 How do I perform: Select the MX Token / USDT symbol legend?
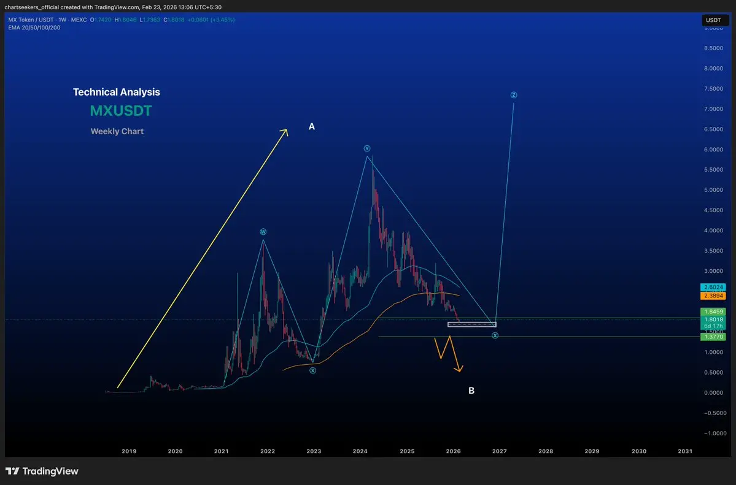coord(47,20)
